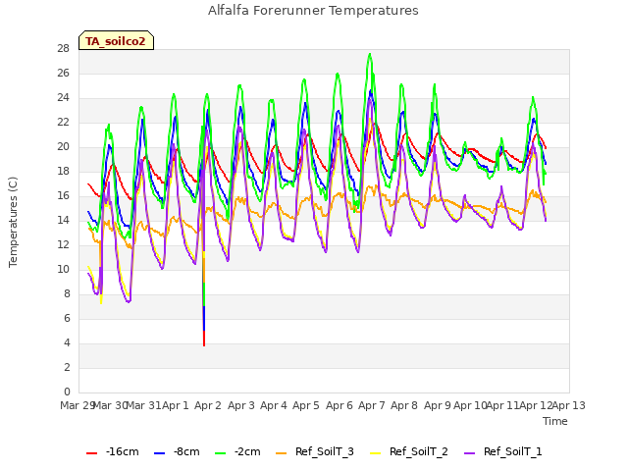Click the Temperatures (C) axis label

pos(13,222)
